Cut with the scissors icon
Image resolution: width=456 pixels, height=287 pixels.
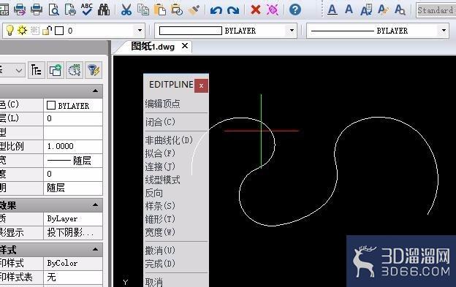click(126, 9)
